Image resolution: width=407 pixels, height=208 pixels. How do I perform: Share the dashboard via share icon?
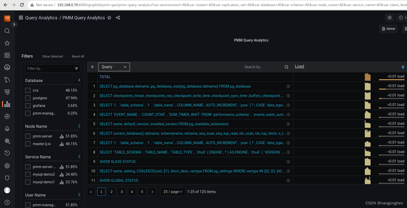[118, 18]
